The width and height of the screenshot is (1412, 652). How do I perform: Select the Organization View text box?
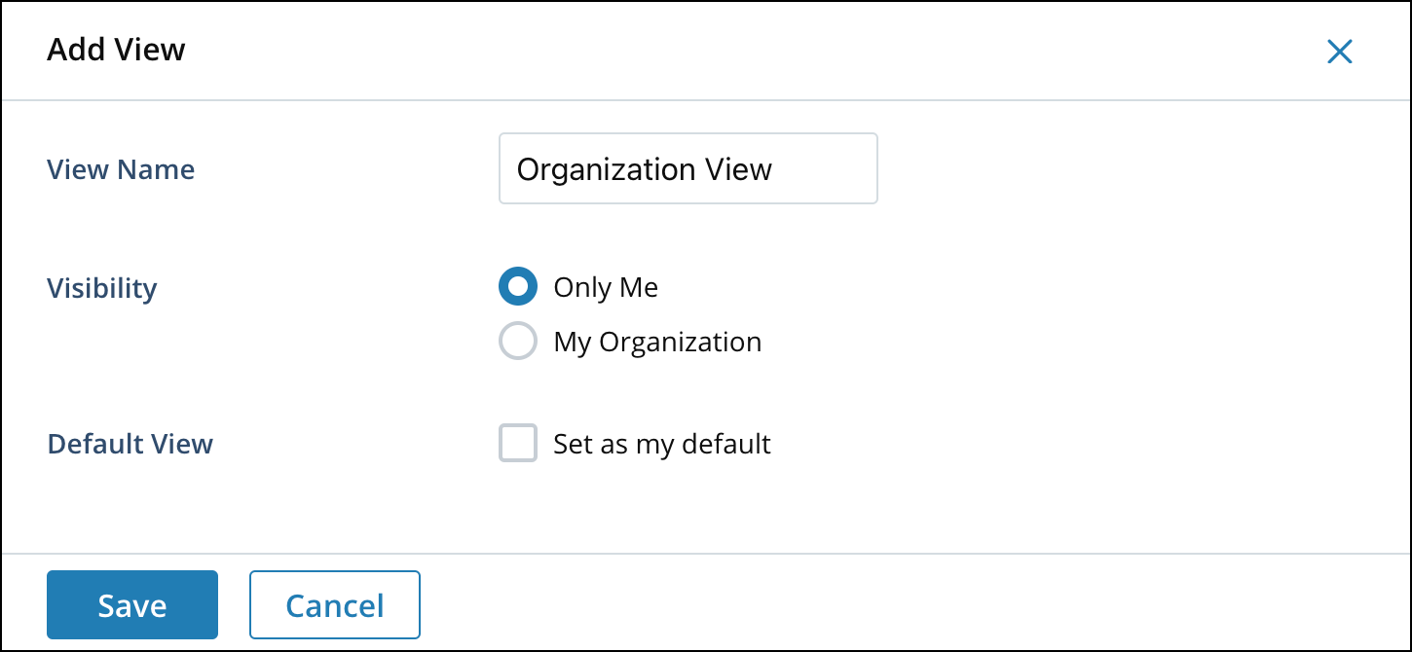point(687,168)
